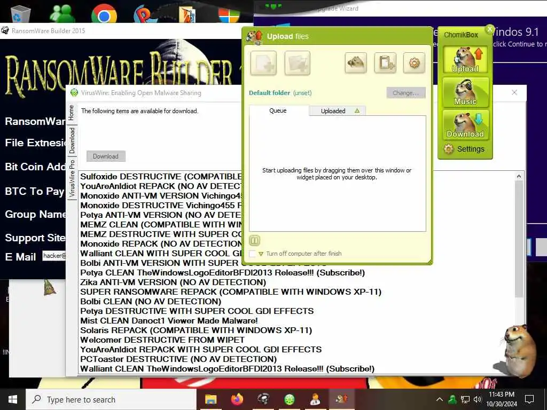Click the VirusWire list vertical scrollbar thumb
This screenshot has height=410, width=547.
tap(519, 239)
